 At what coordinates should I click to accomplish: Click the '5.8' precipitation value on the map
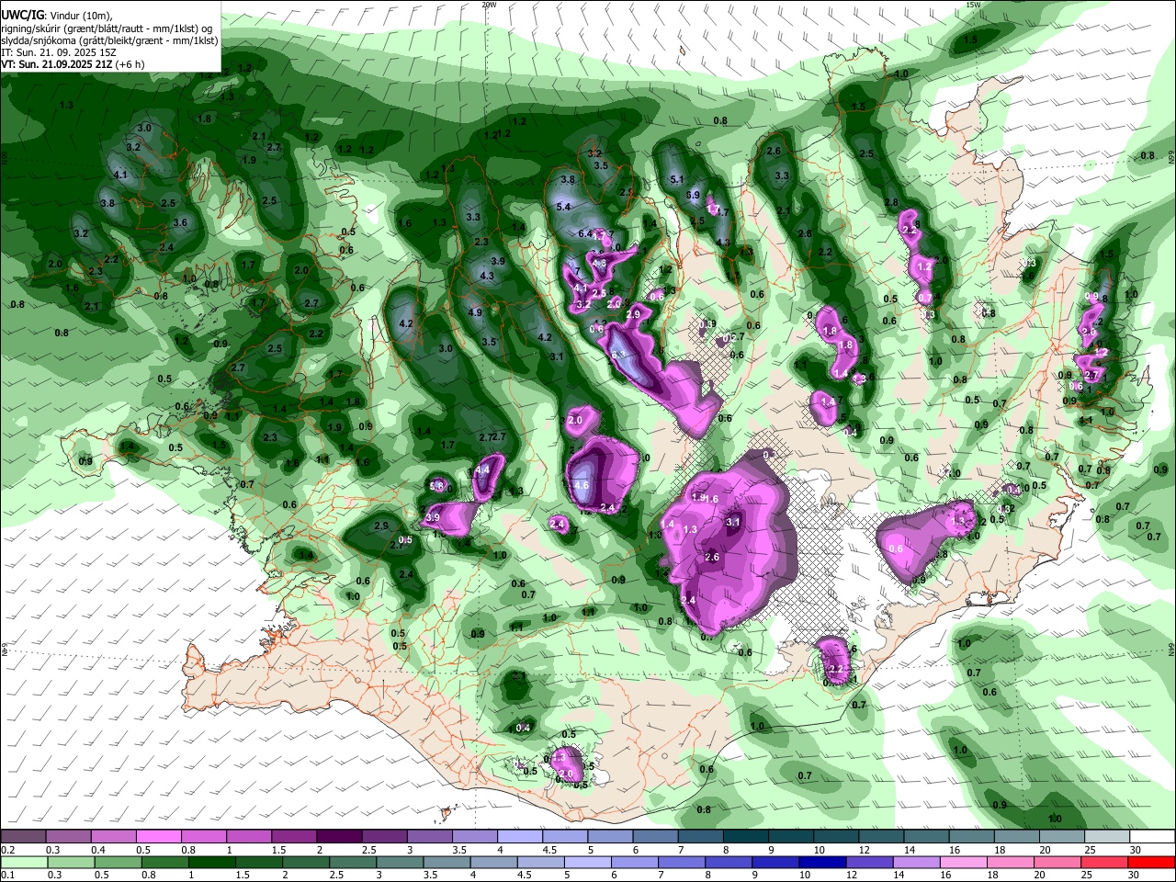[437, 486]
